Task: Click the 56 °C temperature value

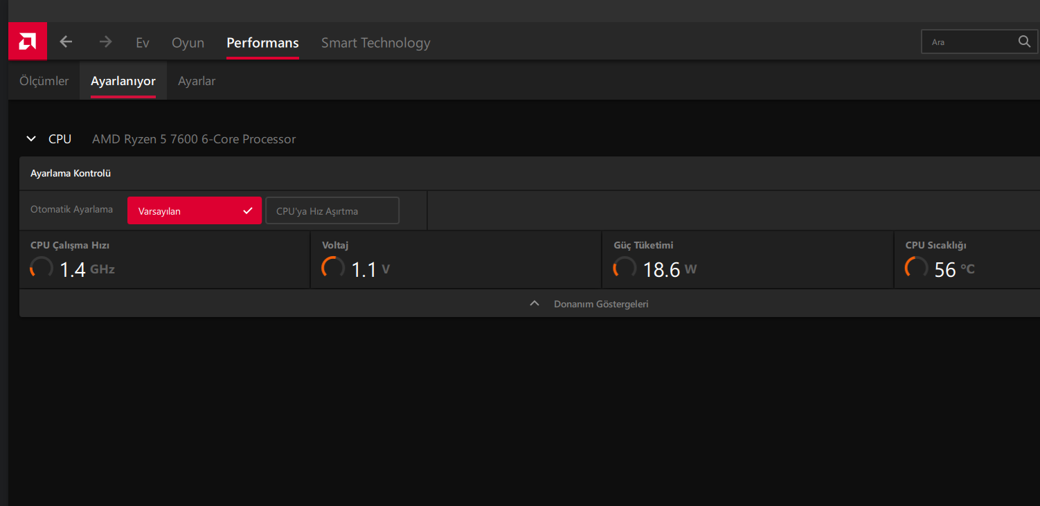Action: pyautogui.click(x=954, y=269)
